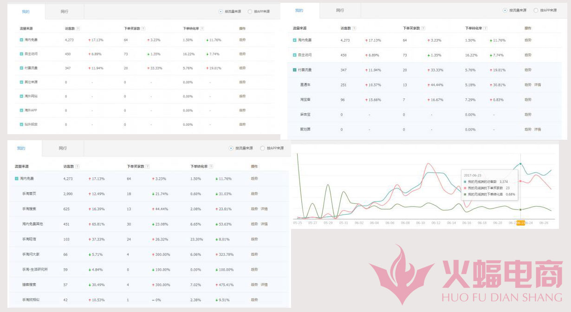Click green conversion-rate legend swatch in chart tooltip
This screenshot has height=312, width=571.
point(465,194)
